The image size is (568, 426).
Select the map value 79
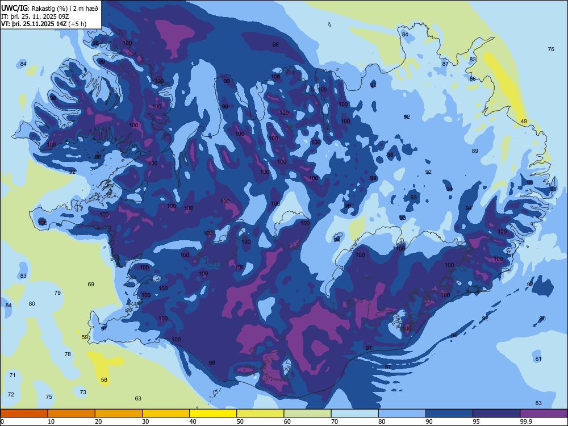pyautogui.click(x=57, y=293)
